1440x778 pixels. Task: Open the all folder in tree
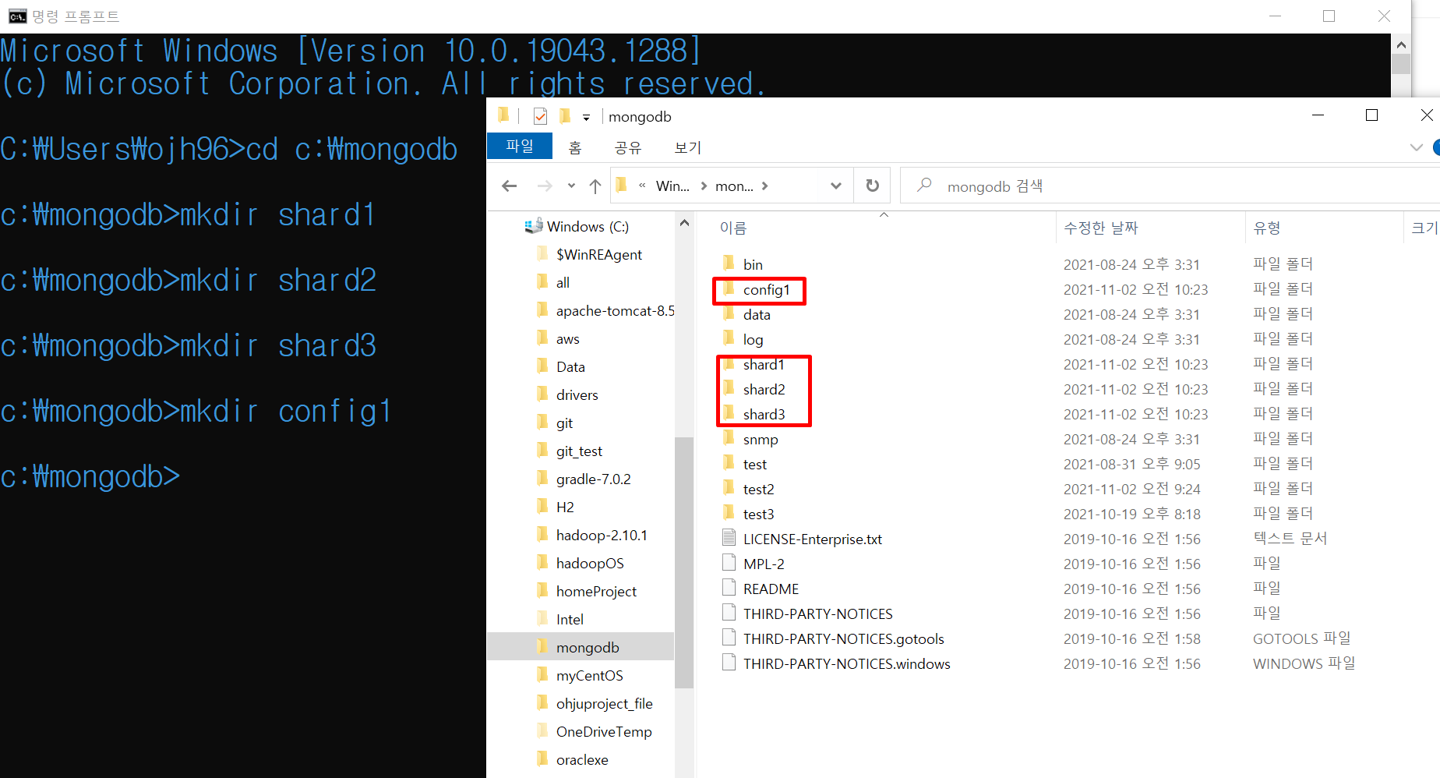(563, 283)
